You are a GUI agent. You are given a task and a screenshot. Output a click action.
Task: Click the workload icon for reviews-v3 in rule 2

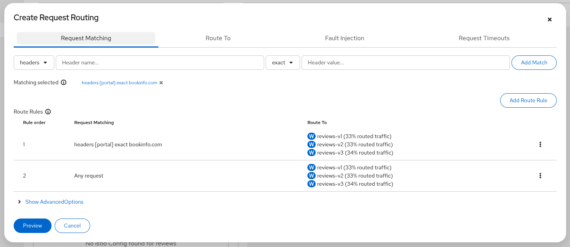(x=311, y=183)
